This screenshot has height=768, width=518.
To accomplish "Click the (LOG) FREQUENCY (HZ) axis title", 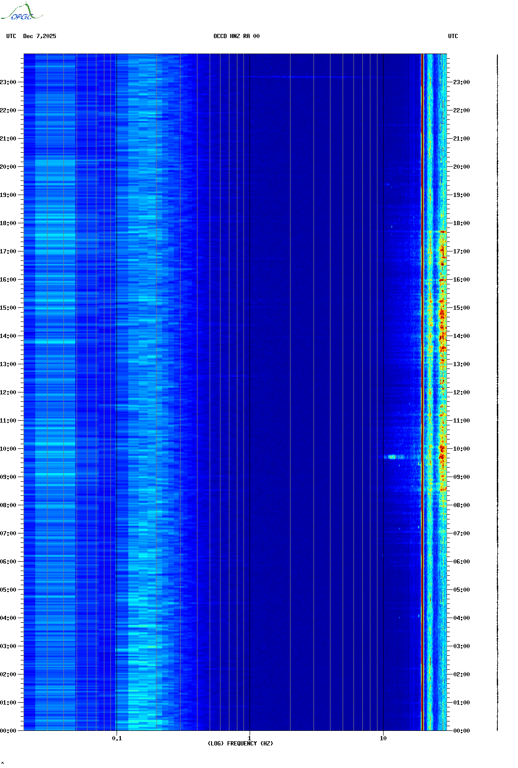I will click(x=240, y=744).
